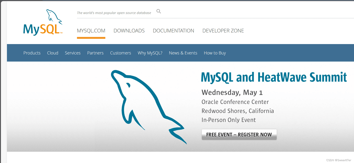The height and width of the screenshot is (163, 354).
Task: Click the In-Person Only Event text
Action: tap(229, 120)
